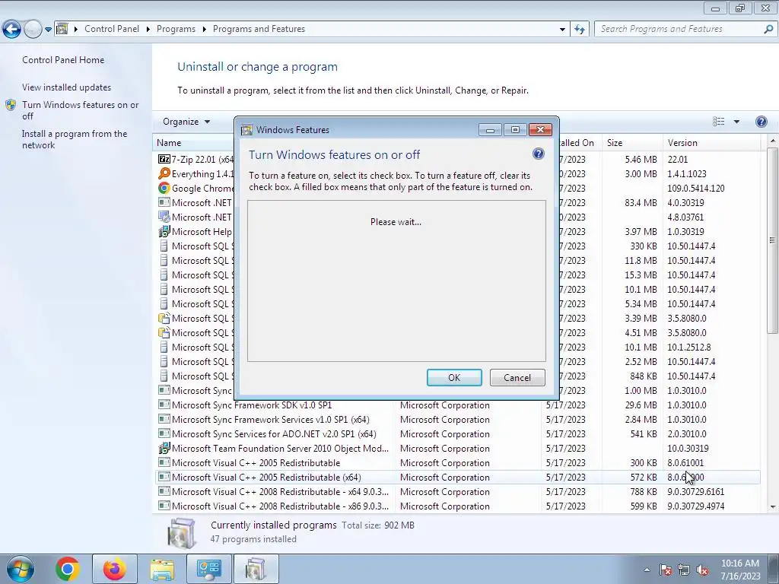
Task: Sort by Installed On column header
Action: point(580,142)
